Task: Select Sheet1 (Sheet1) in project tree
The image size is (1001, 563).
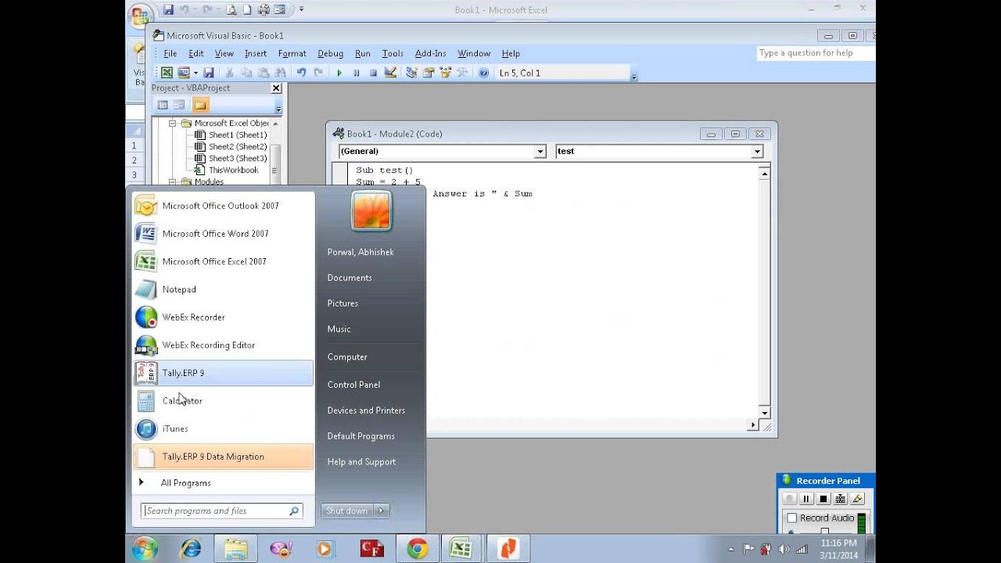Action: click(x=237, y=134)
